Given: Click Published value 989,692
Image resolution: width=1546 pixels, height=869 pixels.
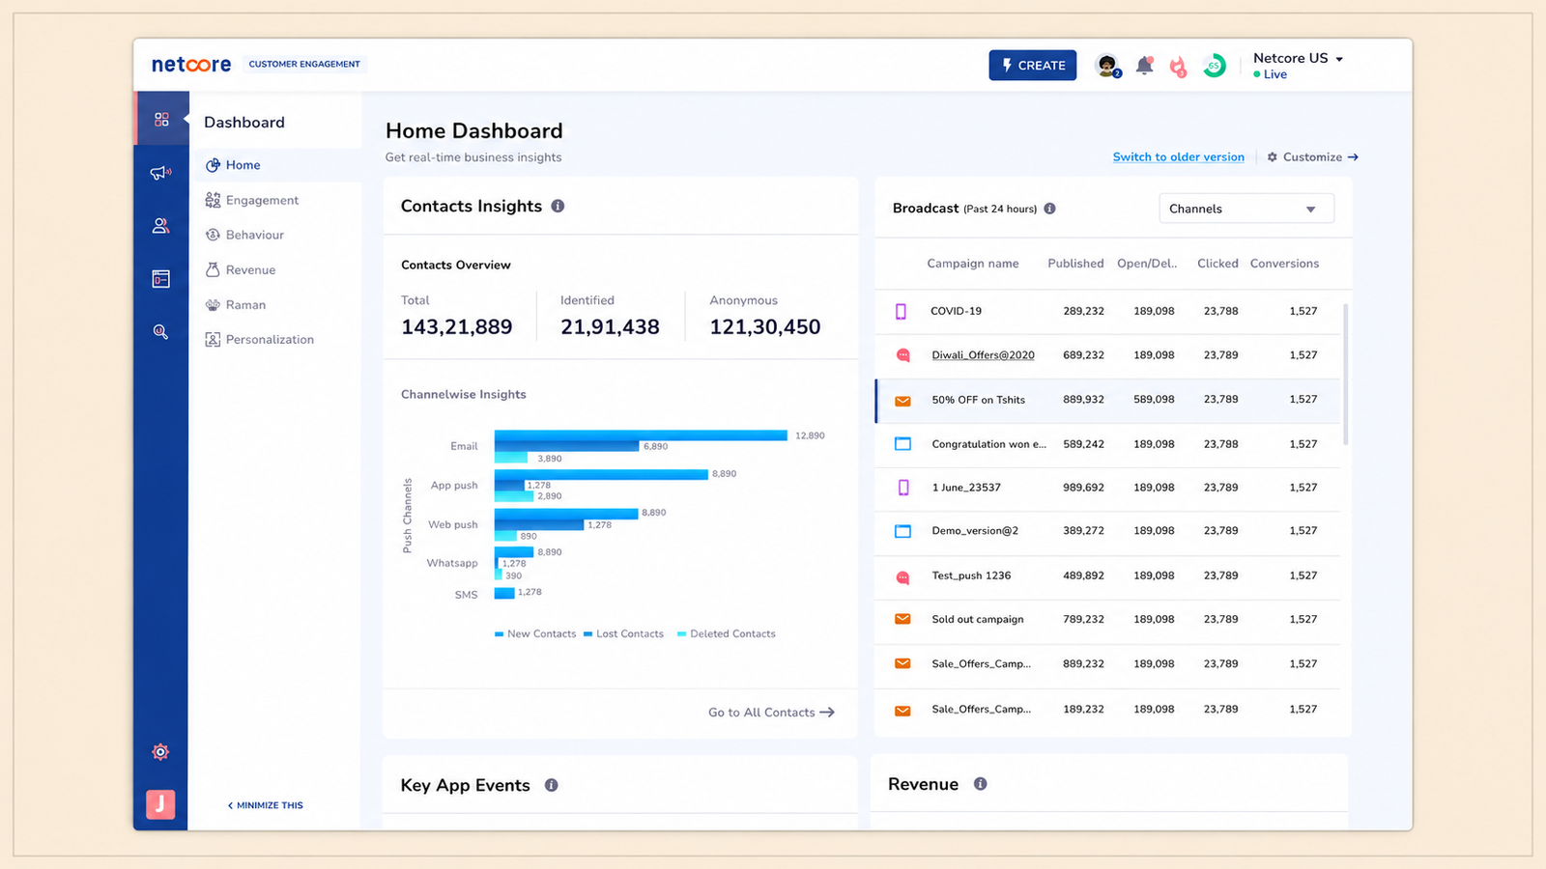Looking at the screenshot, I should [1083, 488].
